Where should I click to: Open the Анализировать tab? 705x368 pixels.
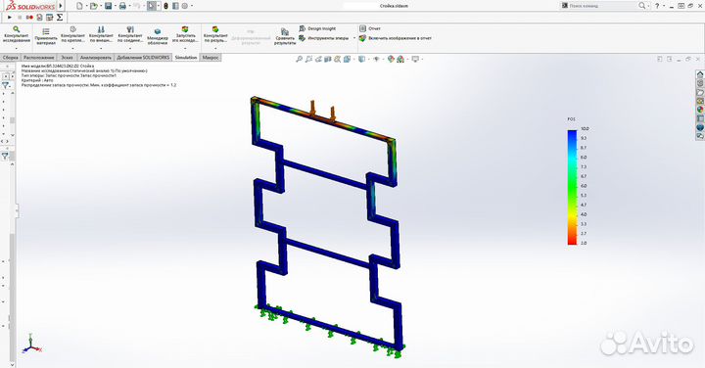(95, 58)
